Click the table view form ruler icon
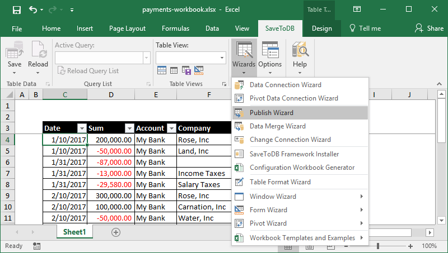The width and height of the screenshot is (448, 253). click(199, 70)
